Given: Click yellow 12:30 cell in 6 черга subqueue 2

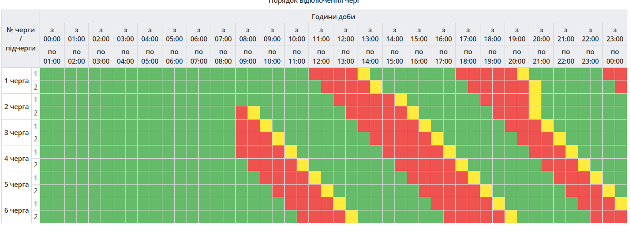Looking at the screenshot, I should click(x=352, y=217).
